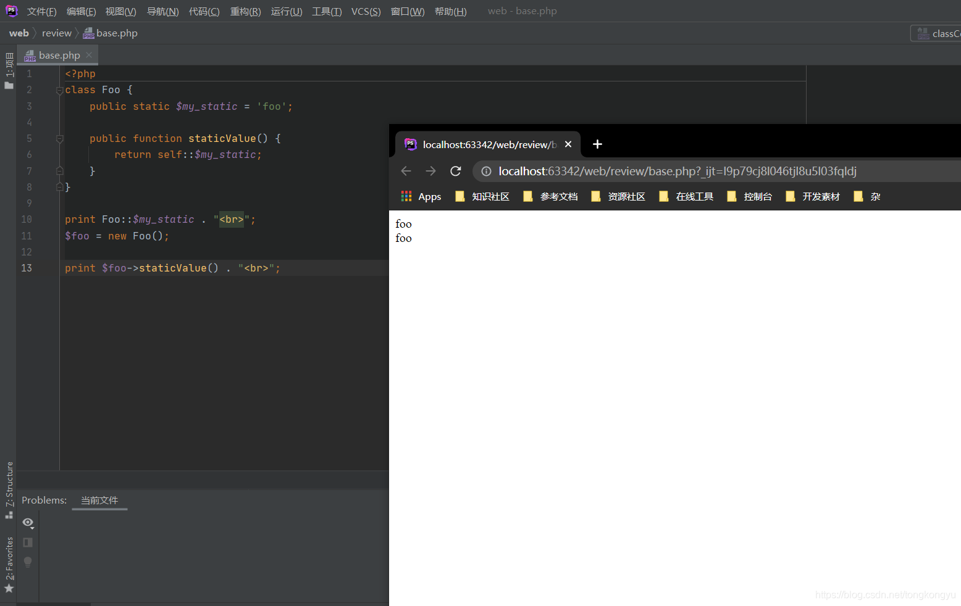Open the 编辑(E) menu
The image size is (961, 606).
81,11
